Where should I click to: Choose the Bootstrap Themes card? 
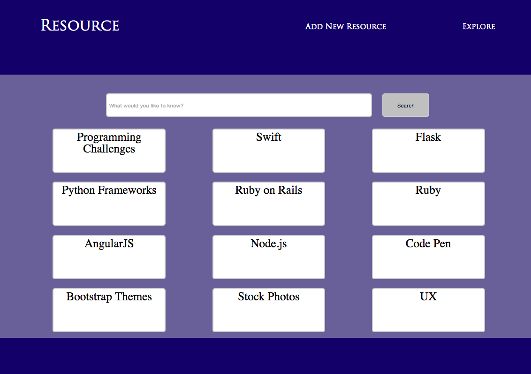coord(109,310)
